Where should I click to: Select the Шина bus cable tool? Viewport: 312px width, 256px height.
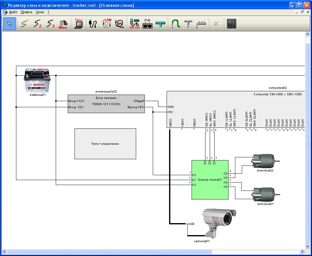tap(63, 24)
